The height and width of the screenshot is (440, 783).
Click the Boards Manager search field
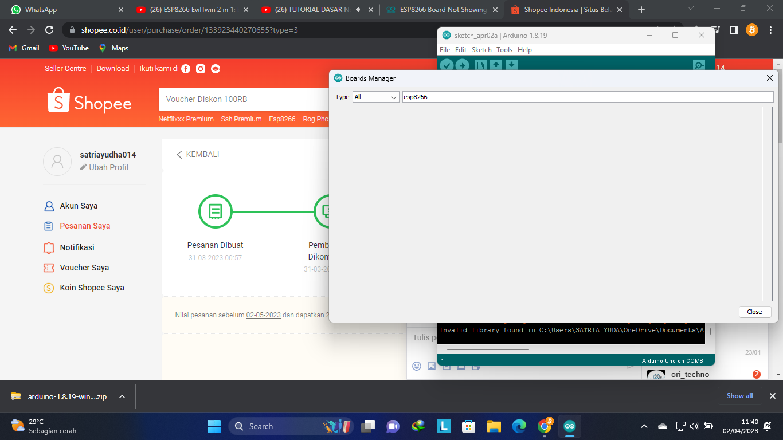click(x=588, y=97)
